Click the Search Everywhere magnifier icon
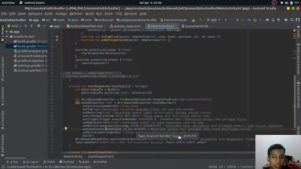This screenshot has width=301, height=169. pyautogui.click(x=292, y=20)
